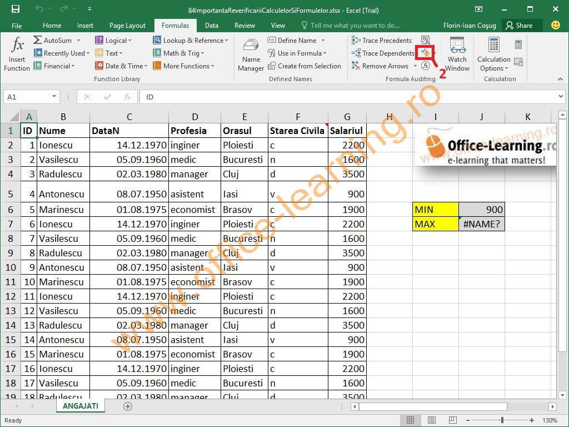The image size is (569, 427).
Task: Run Error Checking from Formula Auditing
Action: (x=425, y=53)
